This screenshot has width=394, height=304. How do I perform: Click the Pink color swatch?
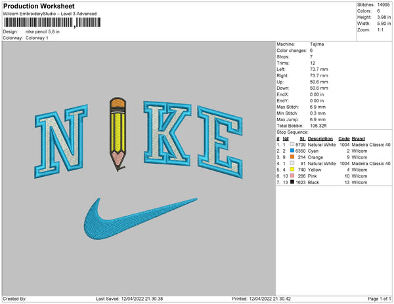(x=292, y=176)
